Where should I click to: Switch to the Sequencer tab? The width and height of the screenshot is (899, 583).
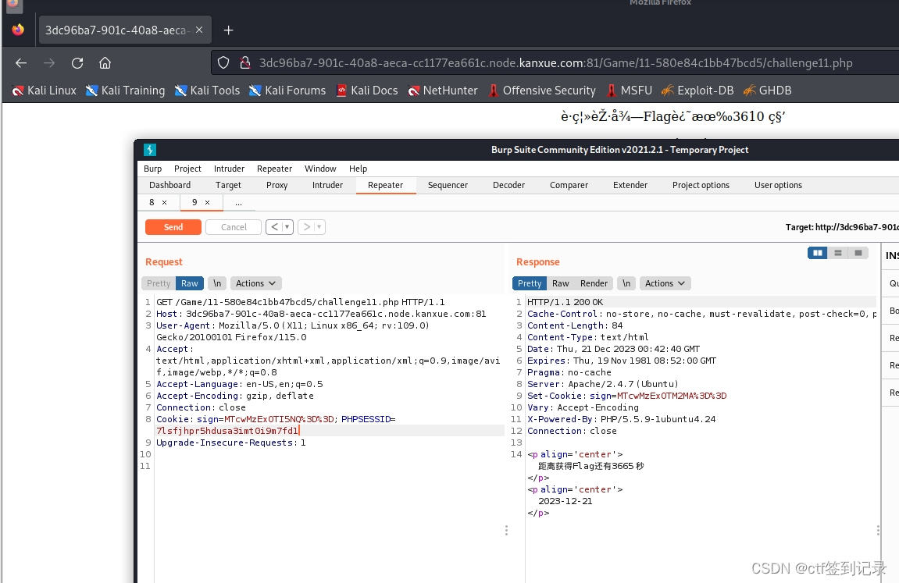[x=448, y=186]
